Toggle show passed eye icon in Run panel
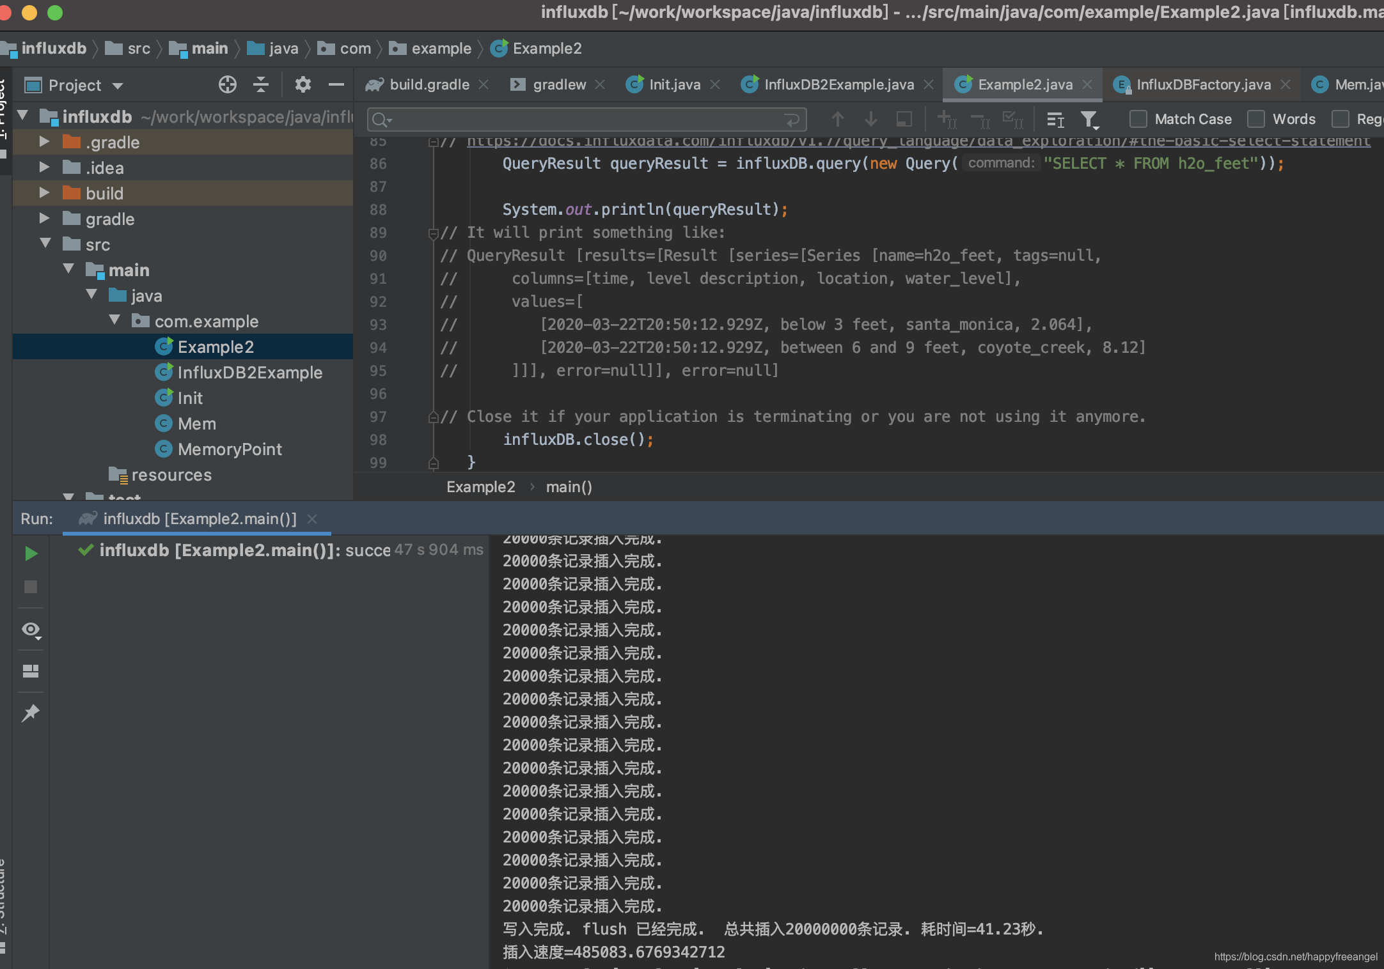 (x=31, y=630)
